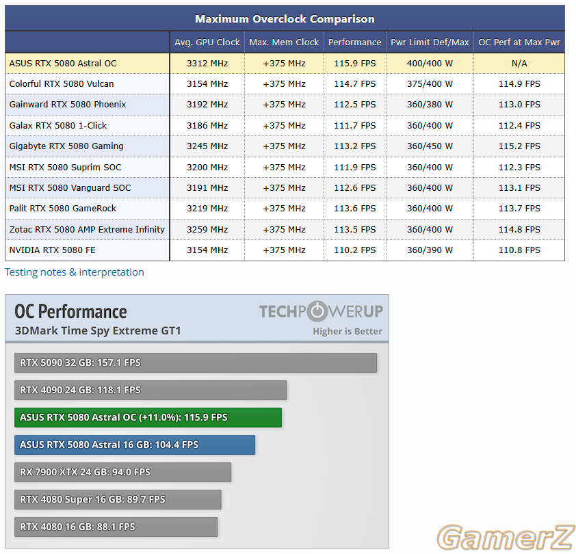
Task: Click the RTX 4090 24 GB chart bar
Action: (150, 390)
